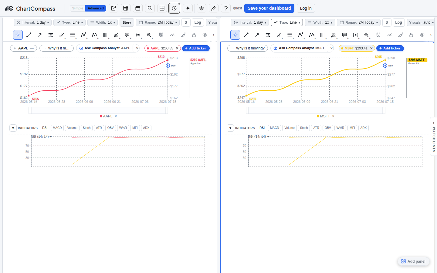Select arrow drawing tool in AAPL panel

click(x=40, y=35)
